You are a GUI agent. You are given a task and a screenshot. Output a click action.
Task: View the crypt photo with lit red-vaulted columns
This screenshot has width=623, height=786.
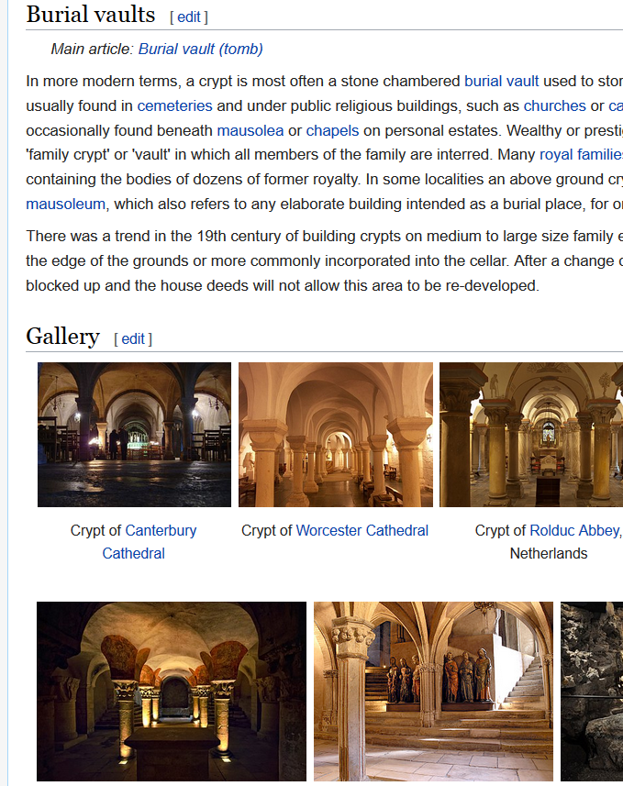pyautogui.click(x=172, y=692)
